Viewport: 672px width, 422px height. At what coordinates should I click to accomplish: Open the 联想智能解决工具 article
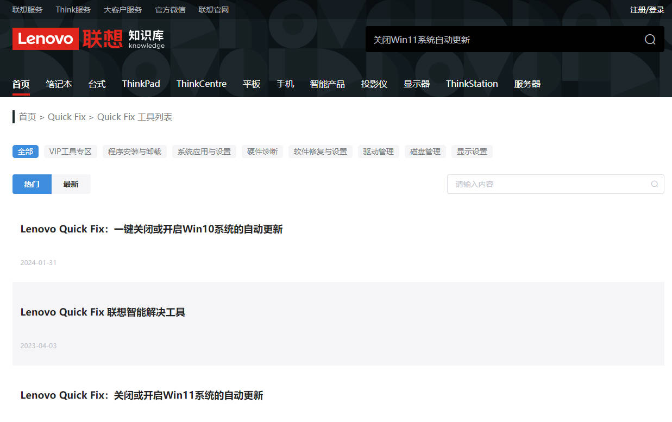(x=103, y=312)
